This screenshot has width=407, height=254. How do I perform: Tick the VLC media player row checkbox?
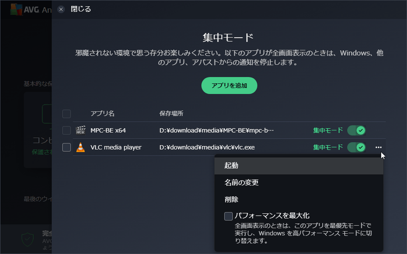66,147
